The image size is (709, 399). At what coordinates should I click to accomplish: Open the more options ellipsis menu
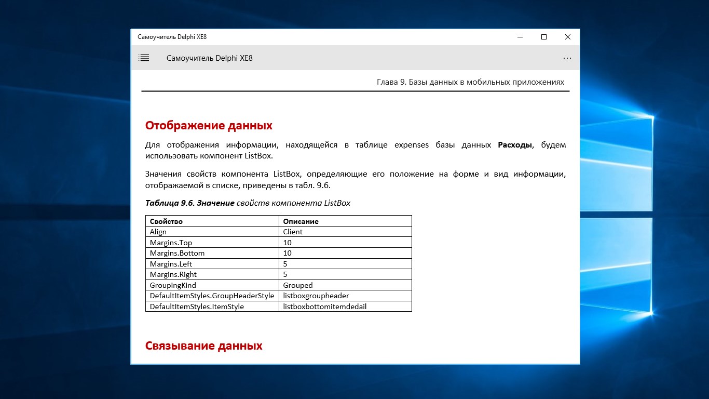pyautogui.click(x=567, y=58)
